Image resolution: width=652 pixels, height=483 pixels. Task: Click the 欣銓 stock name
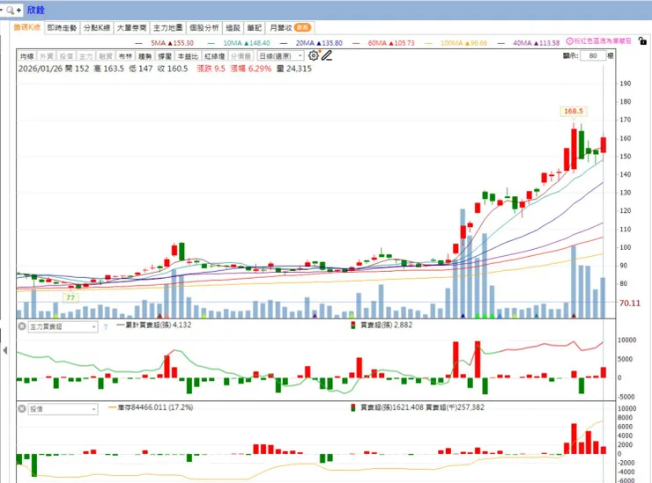(x=36, y=10)
